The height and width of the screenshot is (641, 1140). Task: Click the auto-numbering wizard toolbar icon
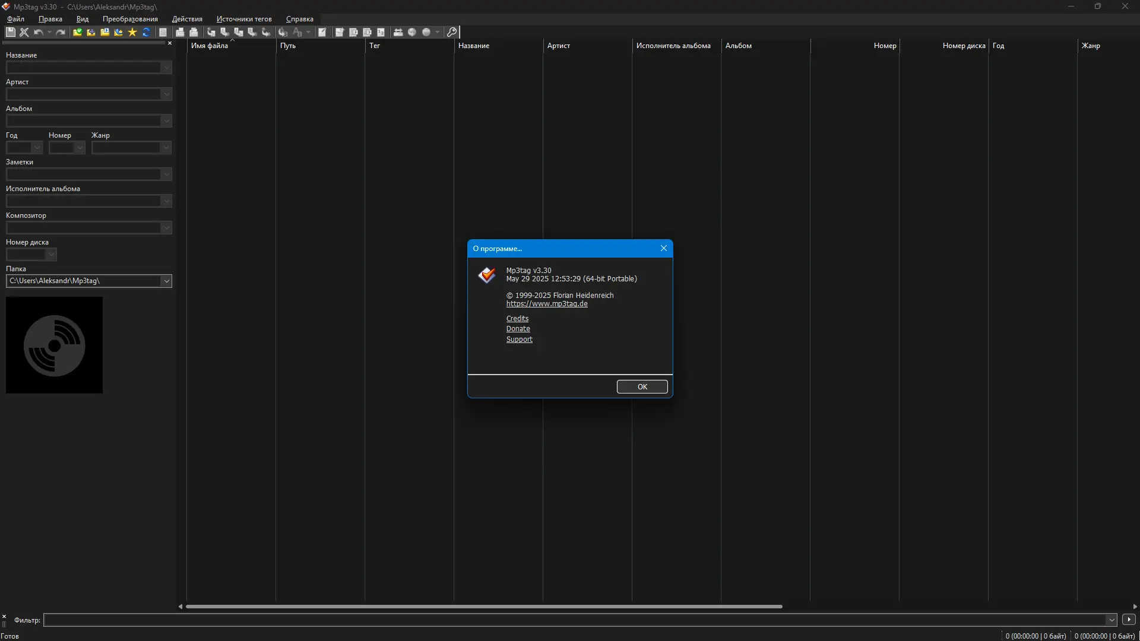381,32
